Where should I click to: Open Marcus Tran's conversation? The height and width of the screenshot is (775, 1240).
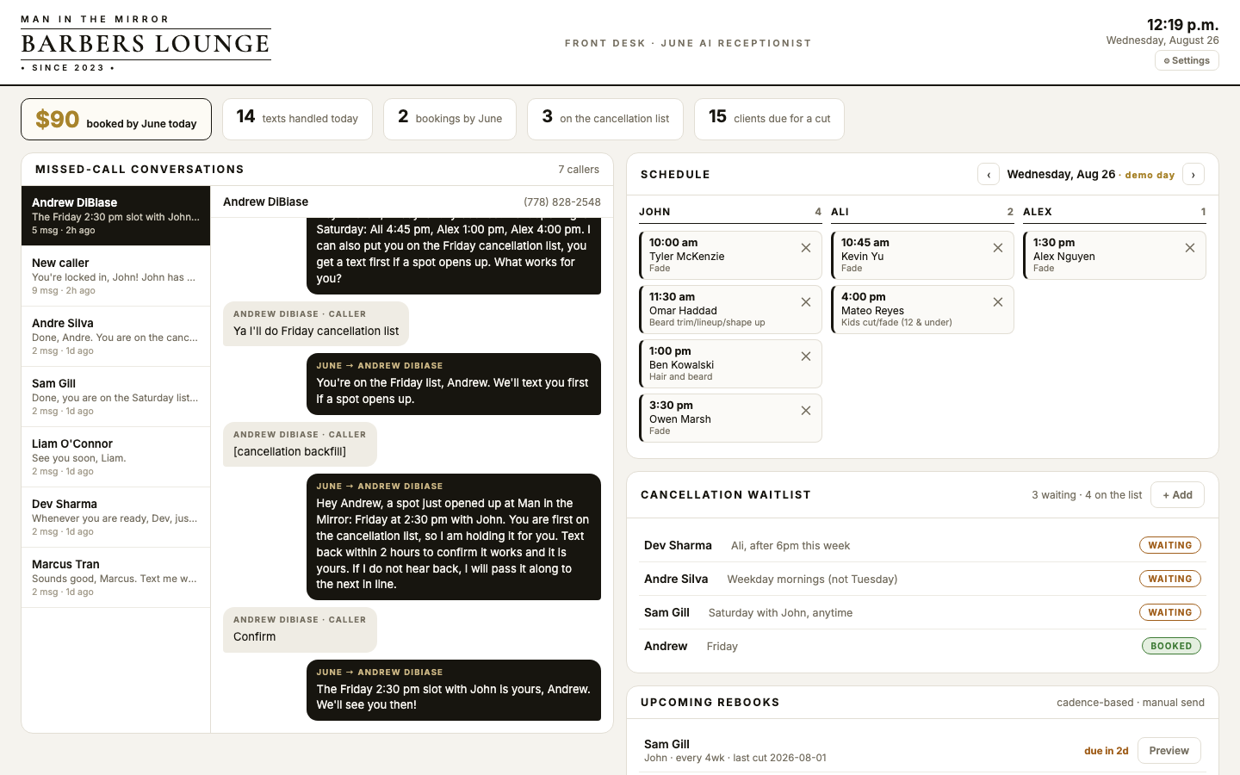[115, 578]
